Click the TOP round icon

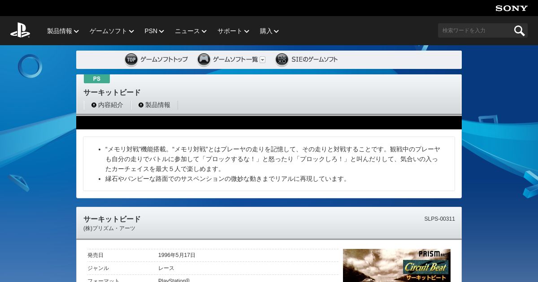click(131, 60)
